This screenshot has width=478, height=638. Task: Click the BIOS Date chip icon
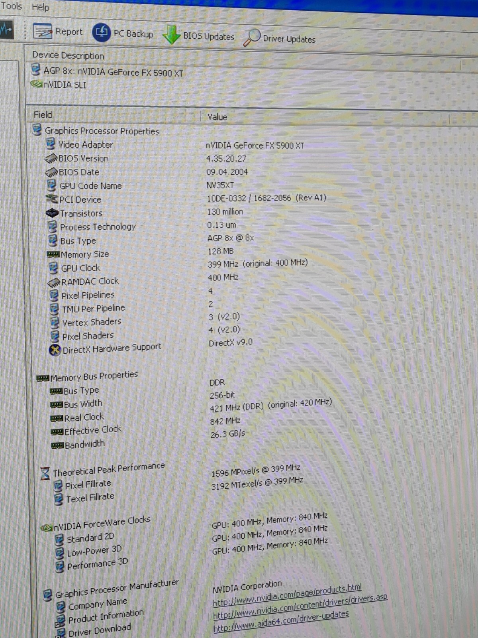click(51, 172)
